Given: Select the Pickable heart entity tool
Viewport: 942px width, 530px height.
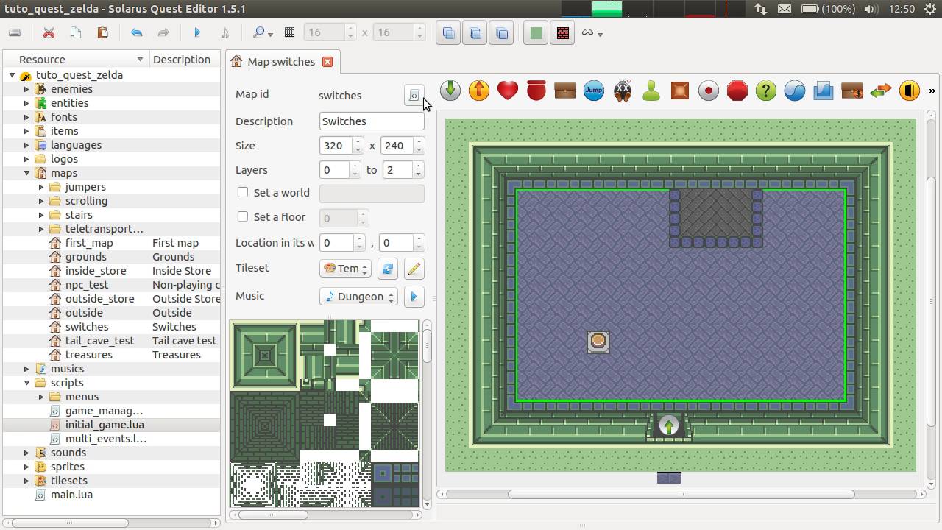Looking at the screenshot, I should (508, 91).
